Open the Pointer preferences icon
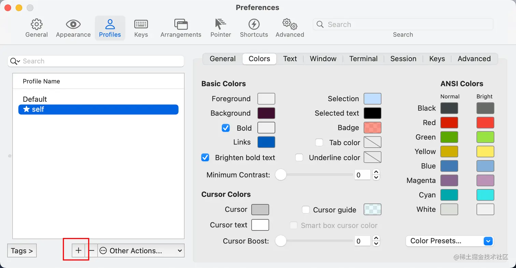This screenshot has height=268, width=516. pyautogui.click(x=221, y=28)
